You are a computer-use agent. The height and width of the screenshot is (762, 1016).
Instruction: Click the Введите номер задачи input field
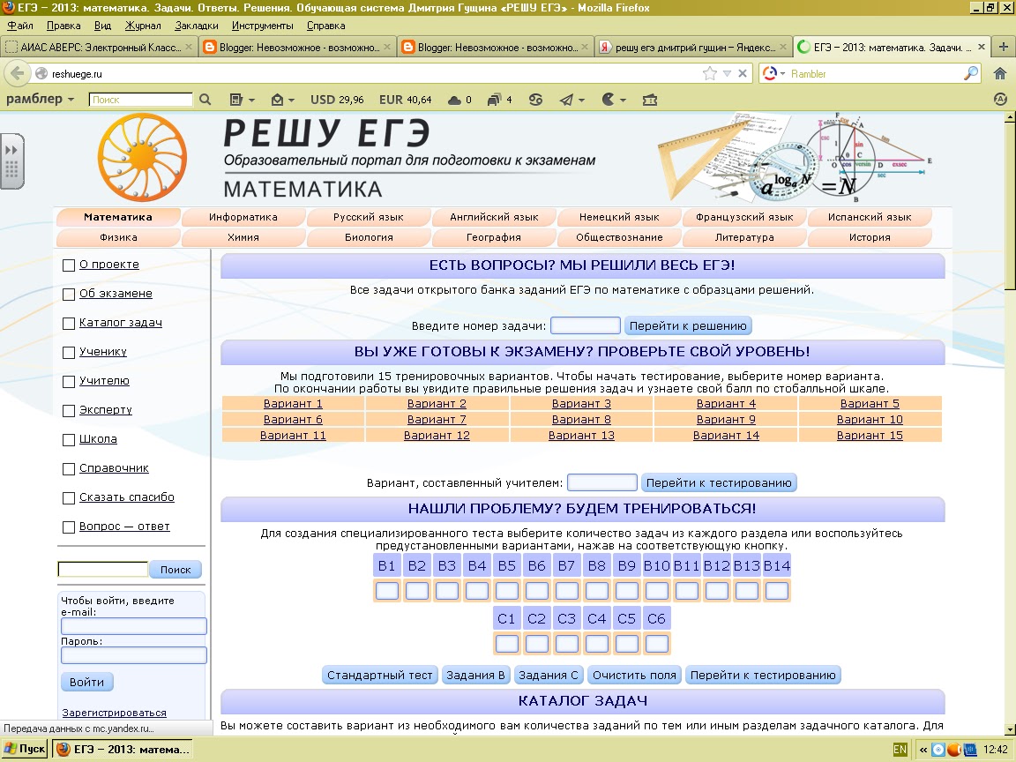586,325
